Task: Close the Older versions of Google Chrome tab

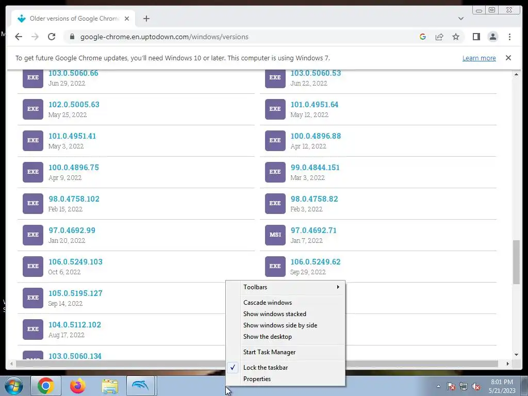Action: 127,19
